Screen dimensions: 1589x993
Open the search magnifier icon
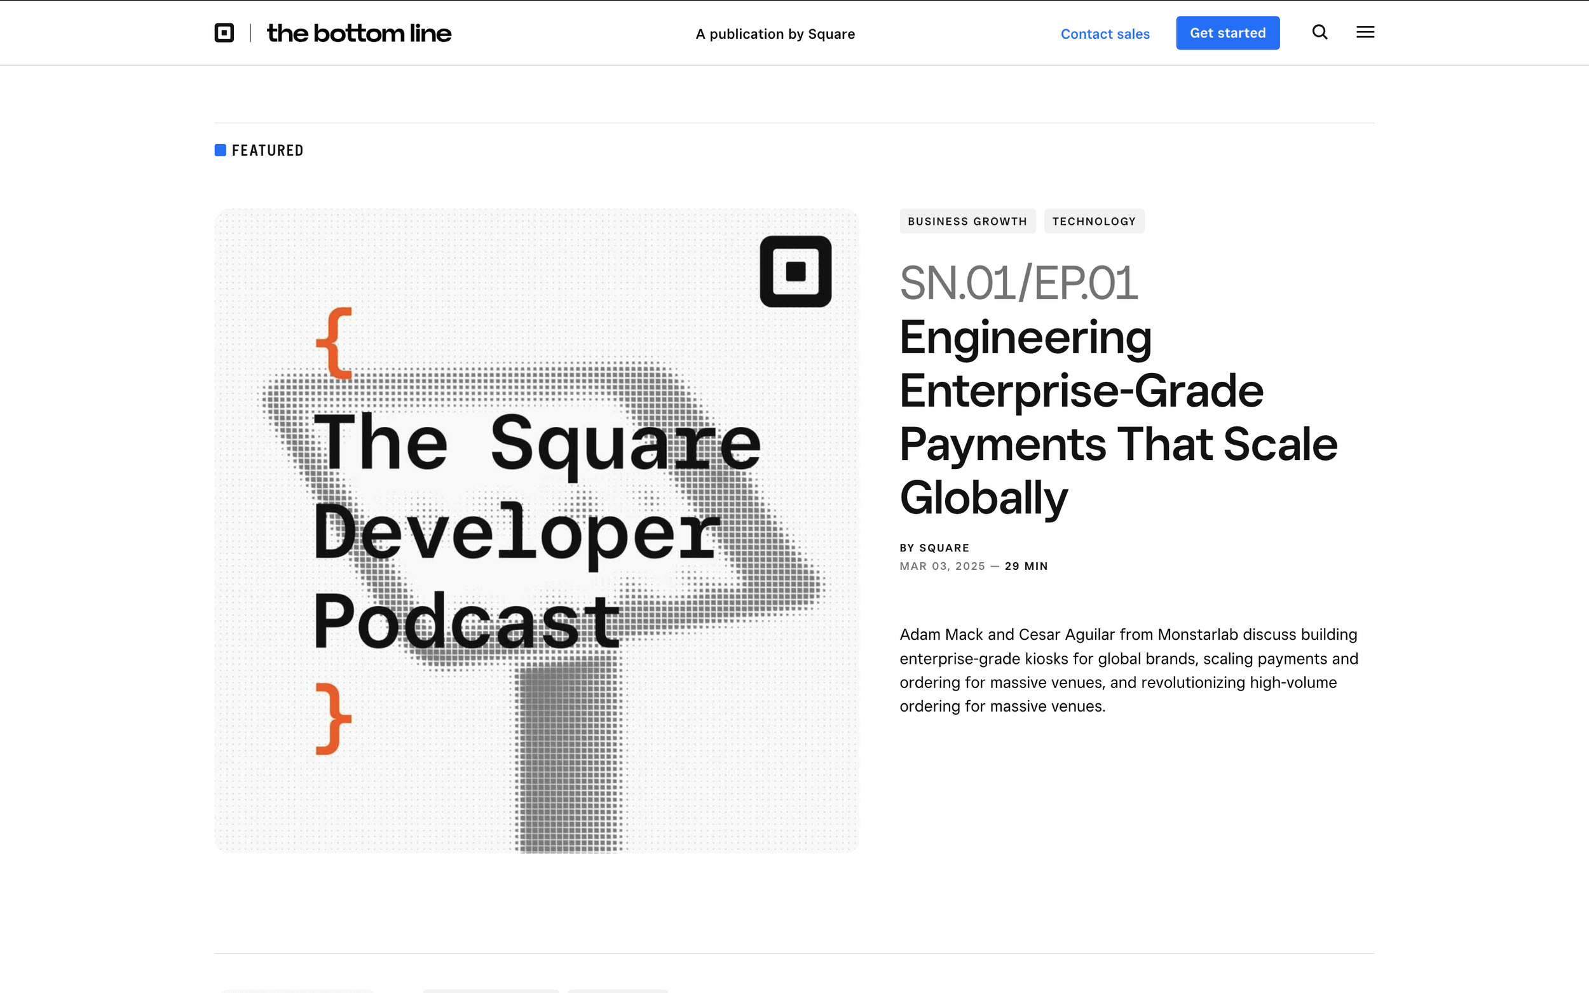click(x=1320, y=32)
